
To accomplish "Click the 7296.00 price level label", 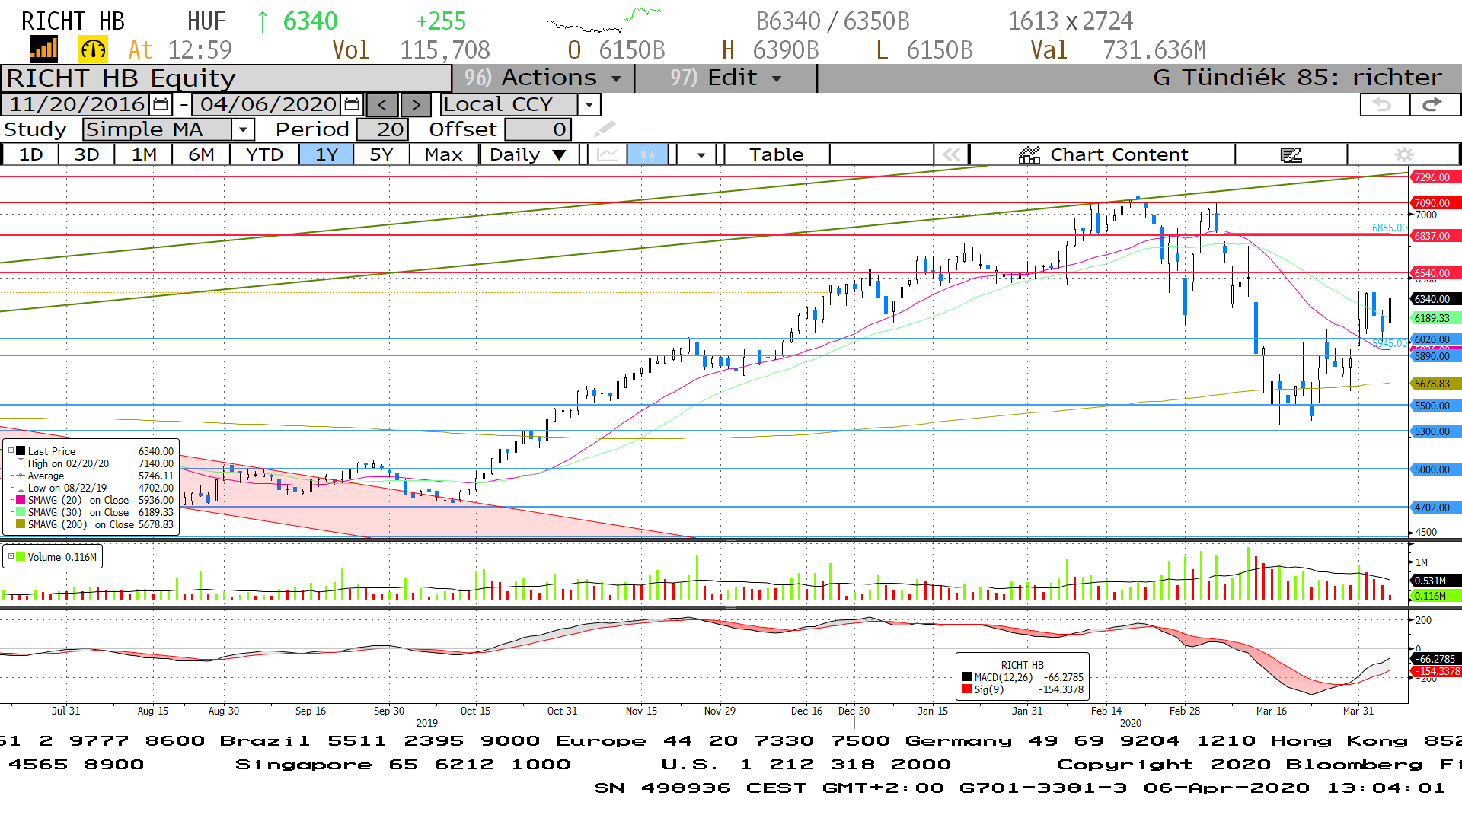I will click(x=1435, y=177).
